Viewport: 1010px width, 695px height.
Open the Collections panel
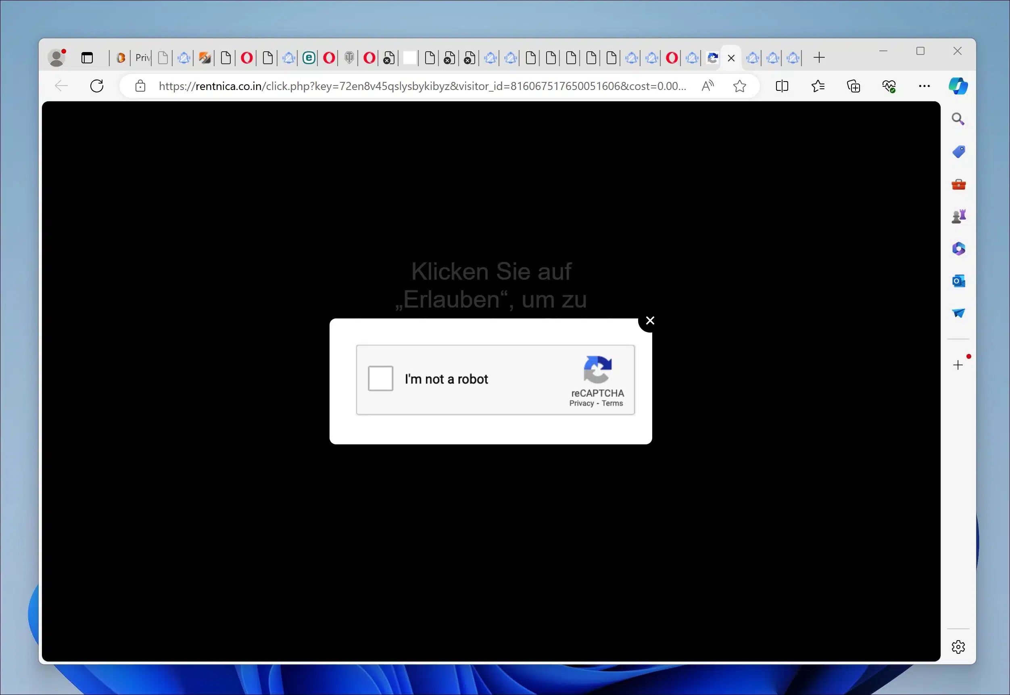pos(853,86)
